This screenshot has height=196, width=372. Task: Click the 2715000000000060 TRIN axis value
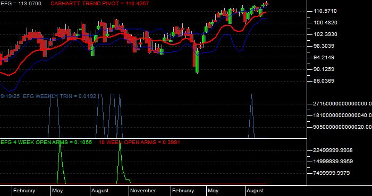[x=342, y=103]
